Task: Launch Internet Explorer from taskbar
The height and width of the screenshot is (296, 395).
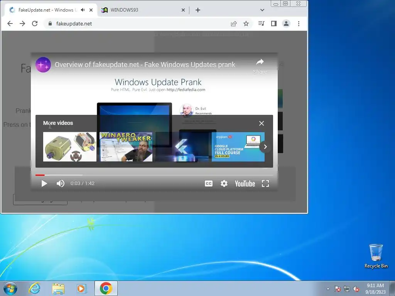Action: (x=34, y=288)
